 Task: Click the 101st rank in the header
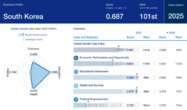[x=148, y=16]
